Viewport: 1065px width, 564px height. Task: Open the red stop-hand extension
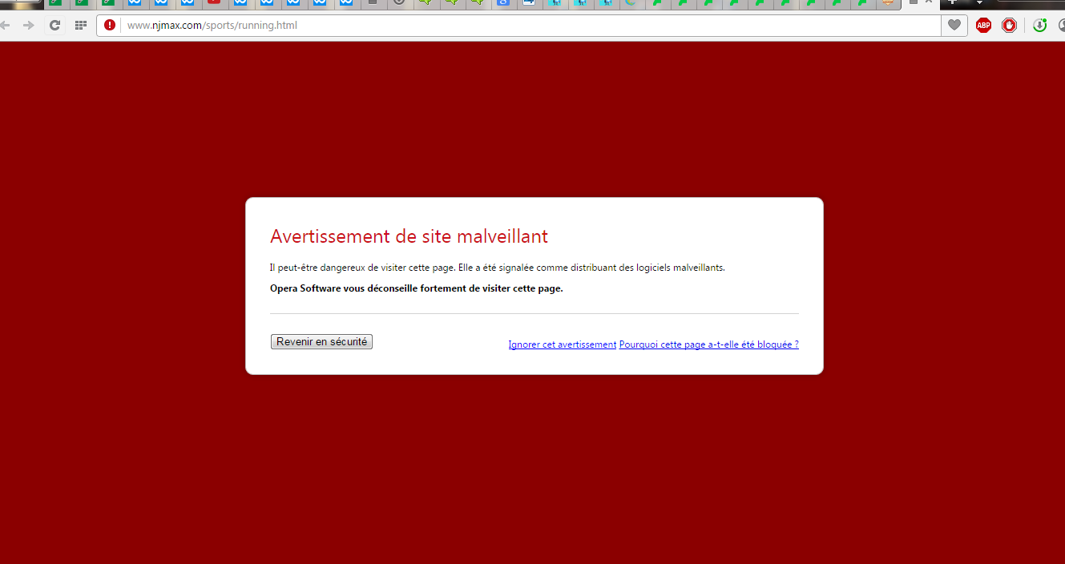(x=1009, y=25)
